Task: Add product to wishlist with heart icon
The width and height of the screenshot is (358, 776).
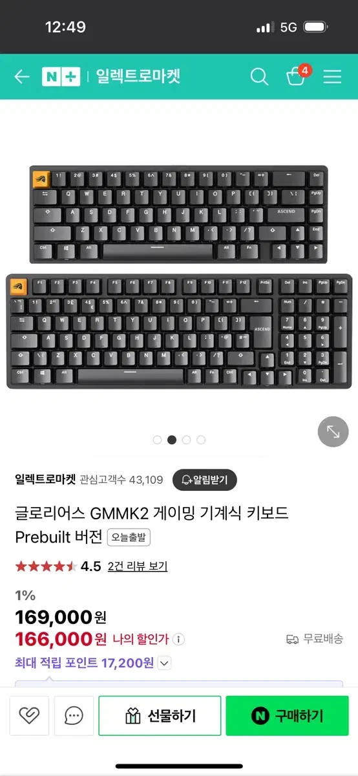Action: pyautogui.click(x=29, y=715)
